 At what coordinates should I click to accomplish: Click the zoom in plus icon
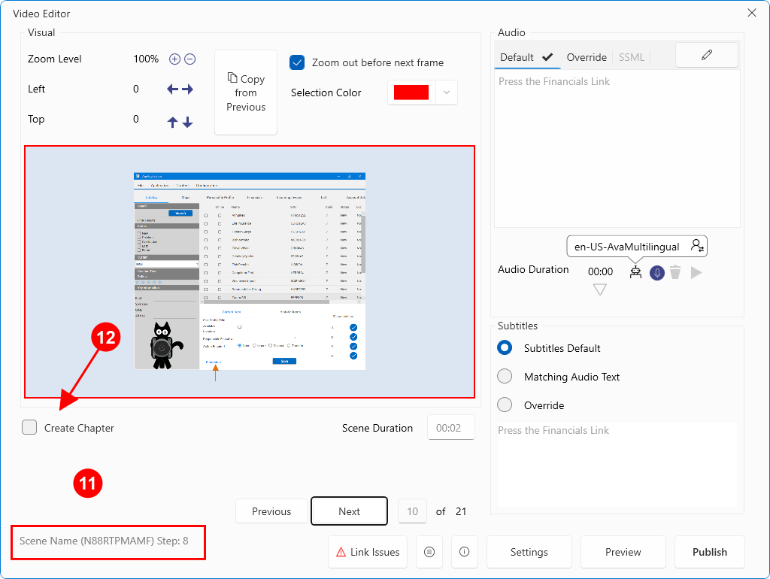coord(174,59)
